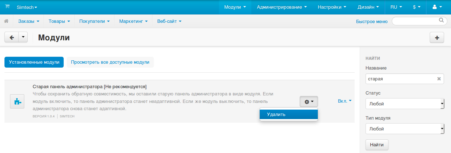Click the module puzzle piece icon

[x=17, y=101]
